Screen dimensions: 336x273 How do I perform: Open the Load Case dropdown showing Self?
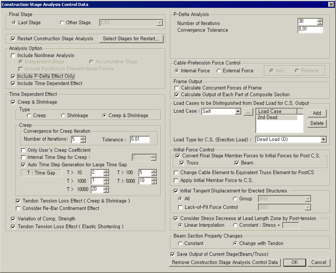coord(239,112)
